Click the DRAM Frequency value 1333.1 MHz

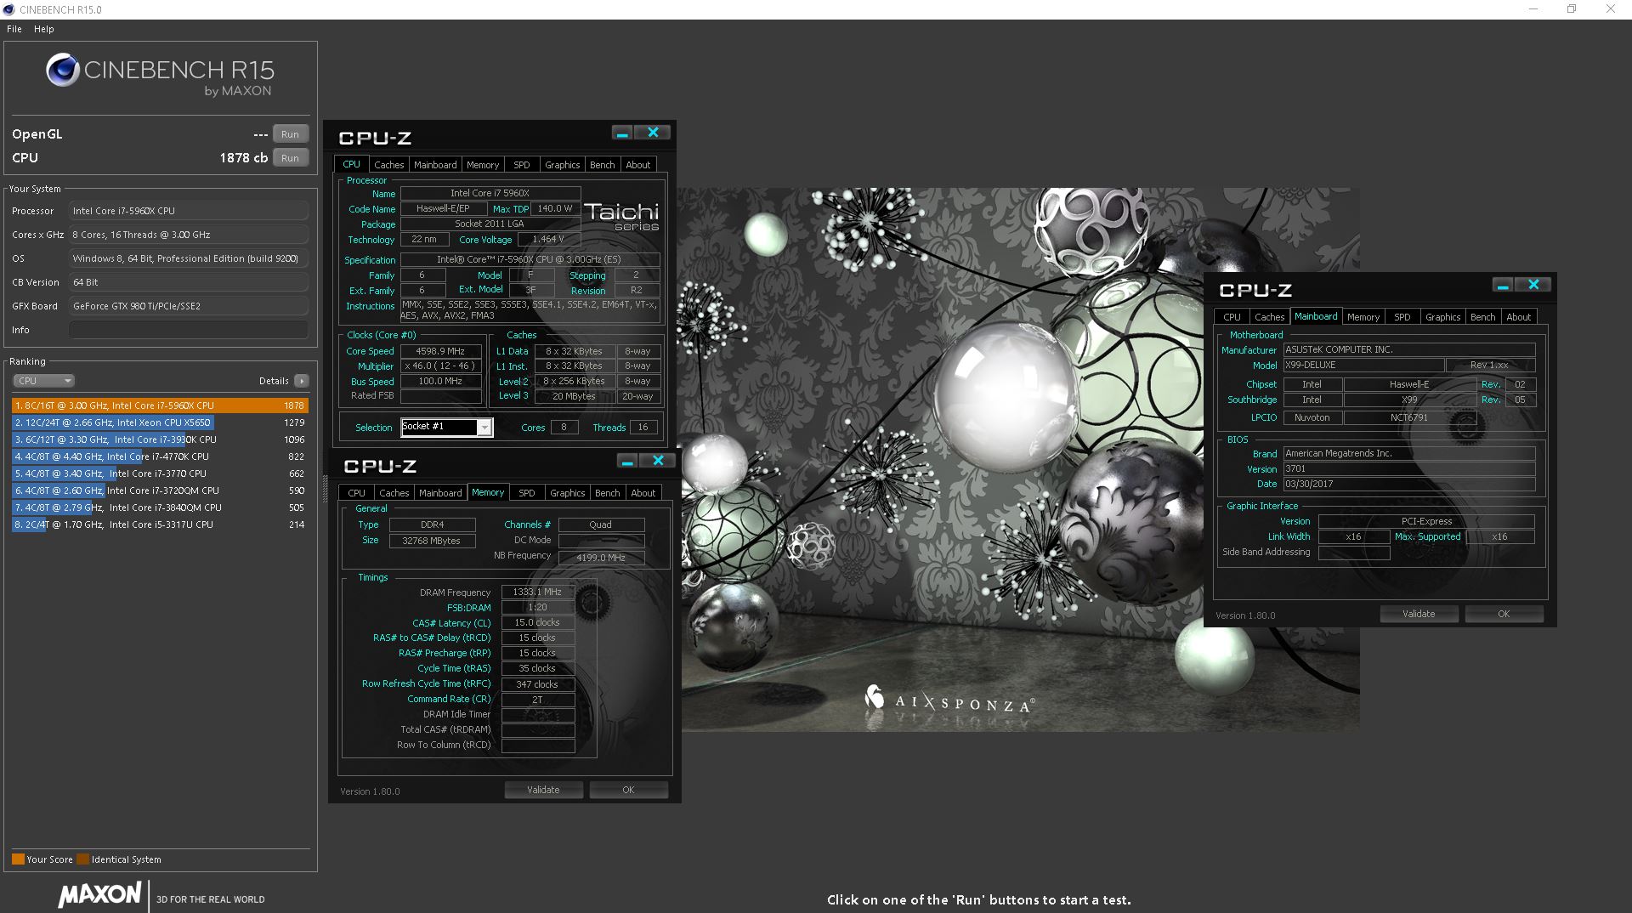coord(537,593)
